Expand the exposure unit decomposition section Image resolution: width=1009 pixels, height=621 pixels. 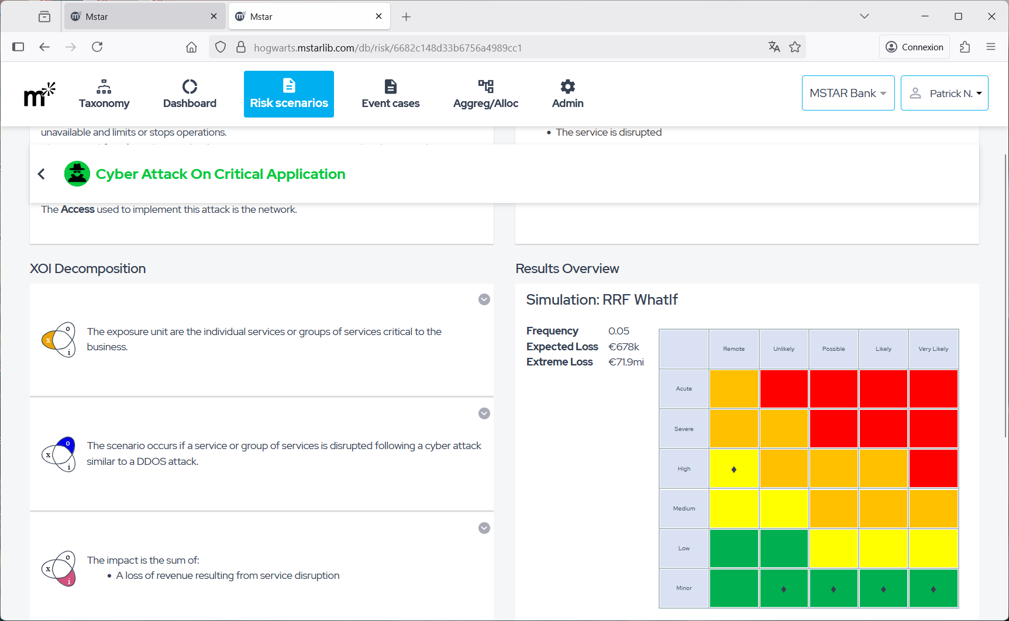click(x=484, y=299)
